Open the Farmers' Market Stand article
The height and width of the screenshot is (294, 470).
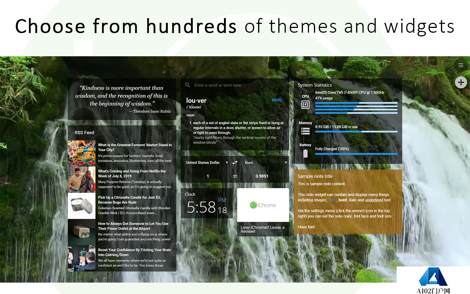[135, 147]
